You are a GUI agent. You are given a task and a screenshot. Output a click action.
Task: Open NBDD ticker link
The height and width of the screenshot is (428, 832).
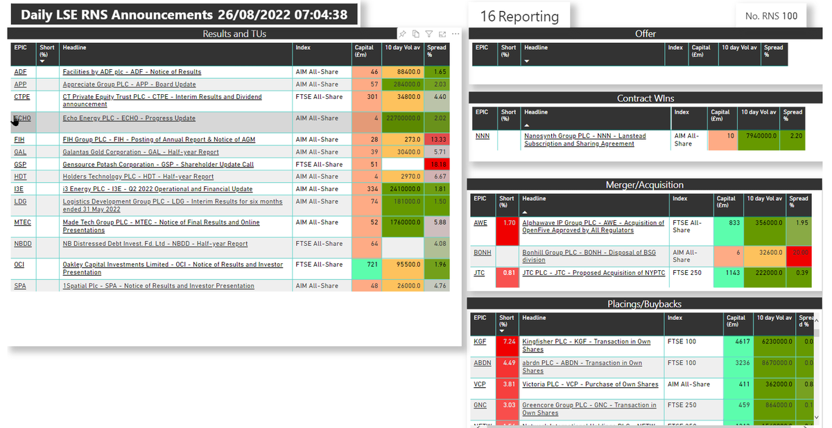pyautogui.click(x=22, y=244)
